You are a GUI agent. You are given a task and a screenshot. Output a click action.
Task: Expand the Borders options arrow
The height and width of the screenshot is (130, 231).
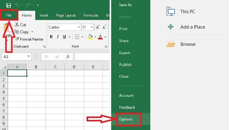(x=82, y=37)
